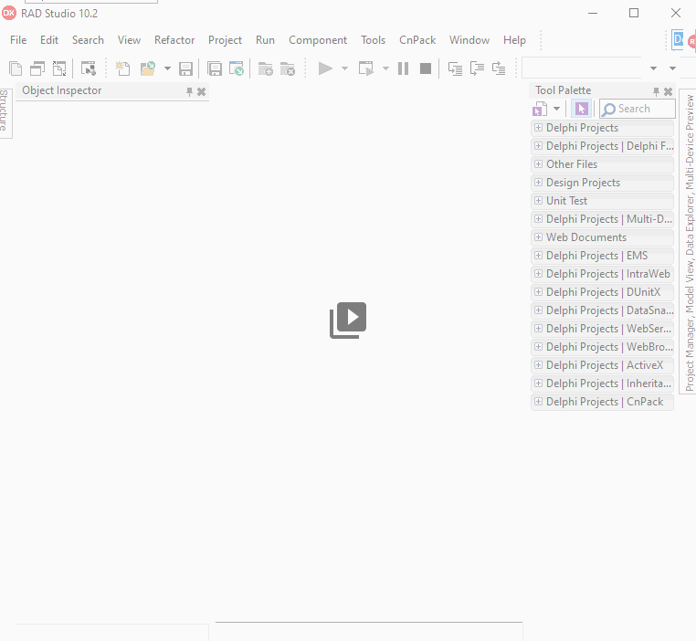The image size is (696, 641).
Task: Expand the Other Files category
Action: [x=538, y=164]
